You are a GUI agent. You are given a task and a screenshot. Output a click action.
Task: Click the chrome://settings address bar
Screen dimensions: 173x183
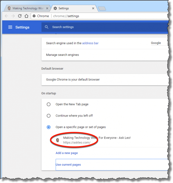(x=99, y=16)
